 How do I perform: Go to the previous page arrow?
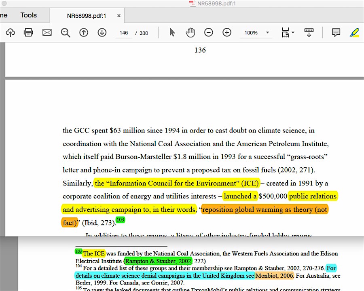click(84, 33)
